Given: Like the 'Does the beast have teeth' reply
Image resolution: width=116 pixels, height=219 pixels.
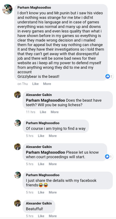Looking at the screenshot, I should [x=43, y=112].
